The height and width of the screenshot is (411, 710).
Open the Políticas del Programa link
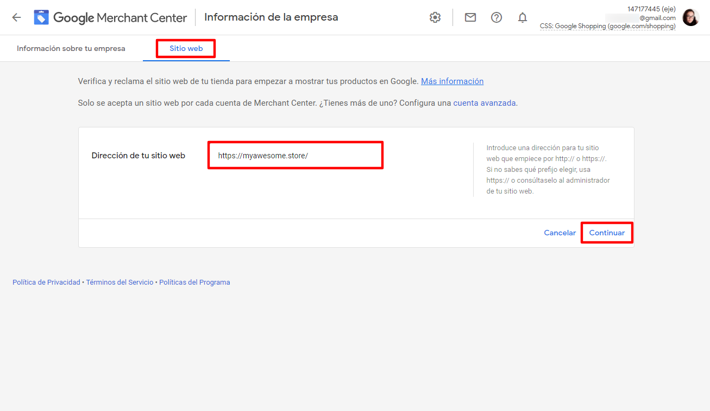point(194,282)
